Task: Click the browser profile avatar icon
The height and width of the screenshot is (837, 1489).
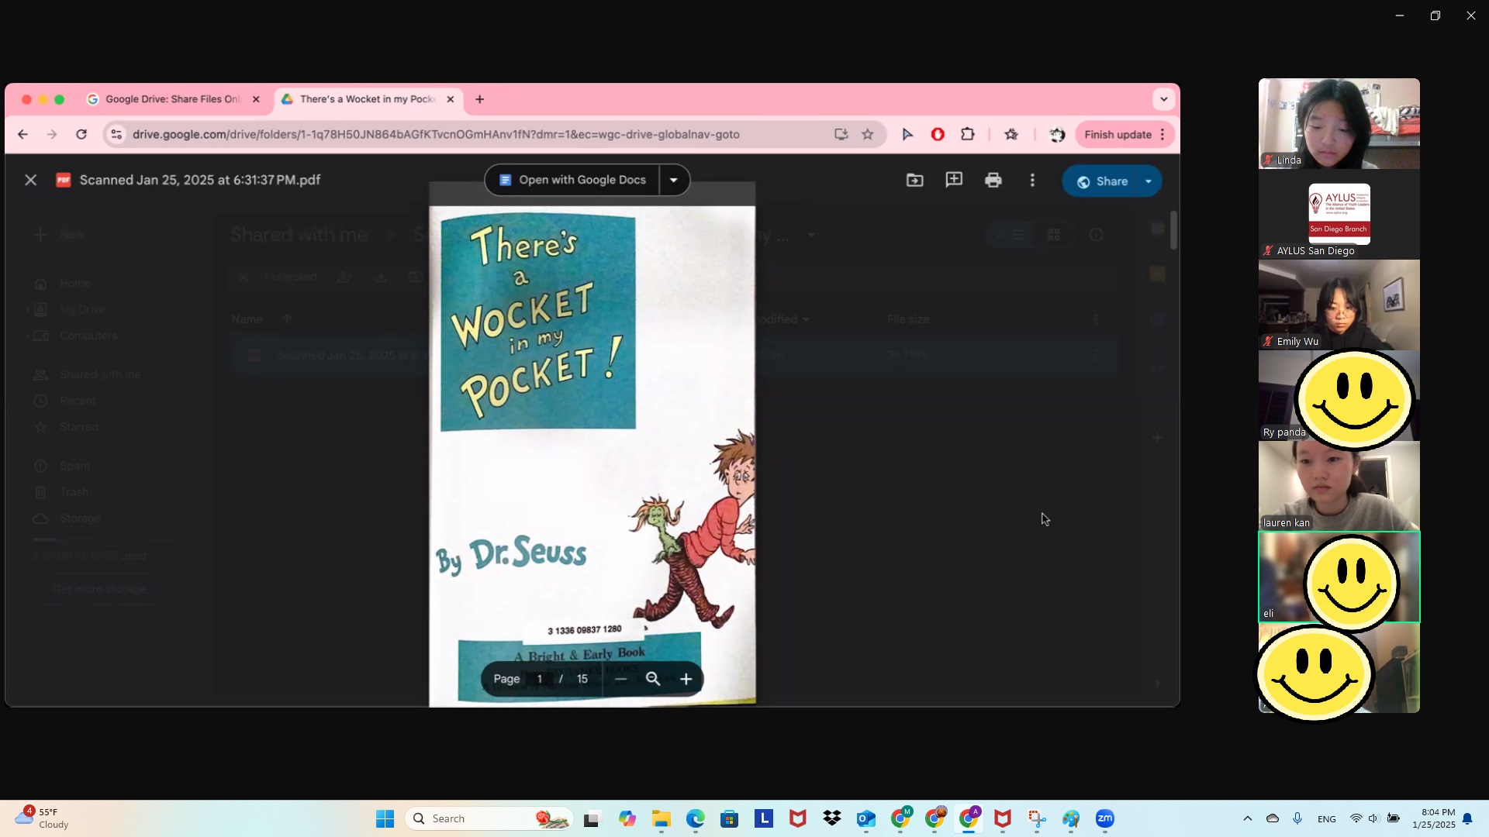Action: tap(1057, 134)
